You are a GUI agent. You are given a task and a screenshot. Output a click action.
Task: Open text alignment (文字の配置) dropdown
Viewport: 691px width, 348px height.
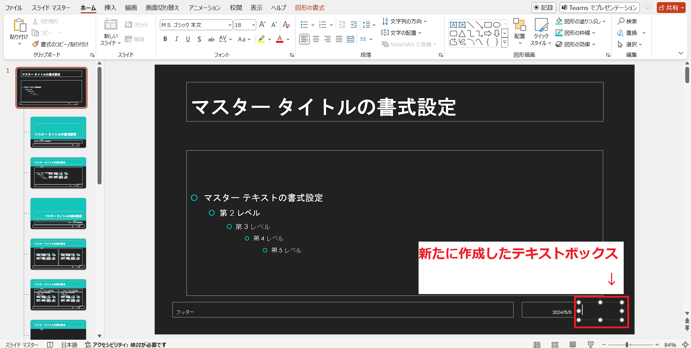401,33
